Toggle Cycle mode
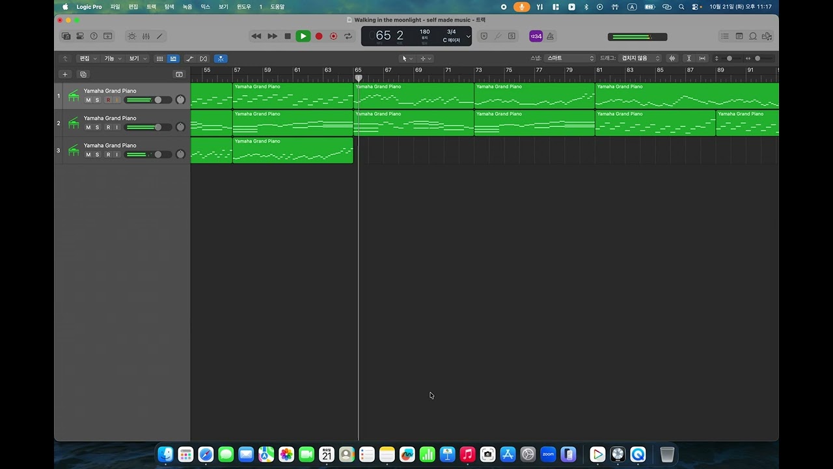 pyautogui.click(x=348, y=36)
